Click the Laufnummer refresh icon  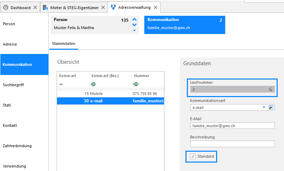[x=271, y=89]
